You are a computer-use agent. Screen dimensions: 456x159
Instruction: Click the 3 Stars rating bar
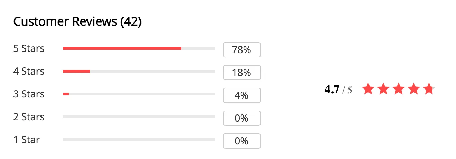139,94
